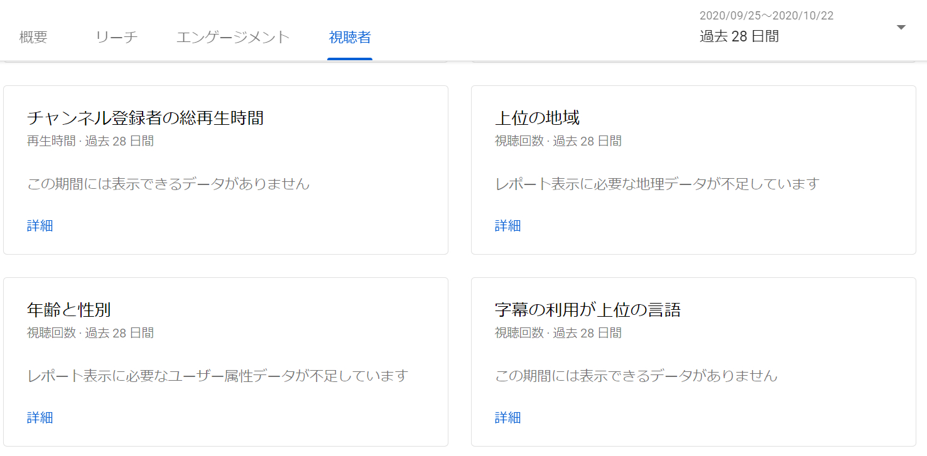This screenshot has height=456, width=927.
Task: Click no-data message in チャンネル登録者の総再生時間 card
Action: click(x=168, y=184)
